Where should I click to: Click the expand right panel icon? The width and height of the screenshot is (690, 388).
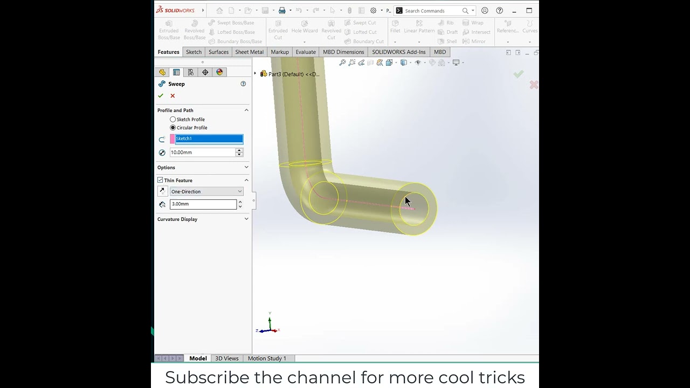click(x=518, y=52)
